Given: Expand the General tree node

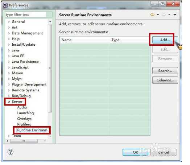Looking at the screenshot, I should click(9, 22).
